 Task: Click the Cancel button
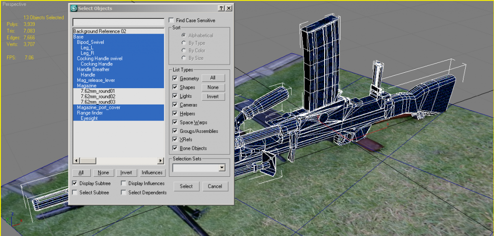click(x=215, y=186)
